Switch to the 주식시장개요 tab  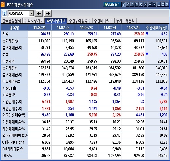point(34,21)
